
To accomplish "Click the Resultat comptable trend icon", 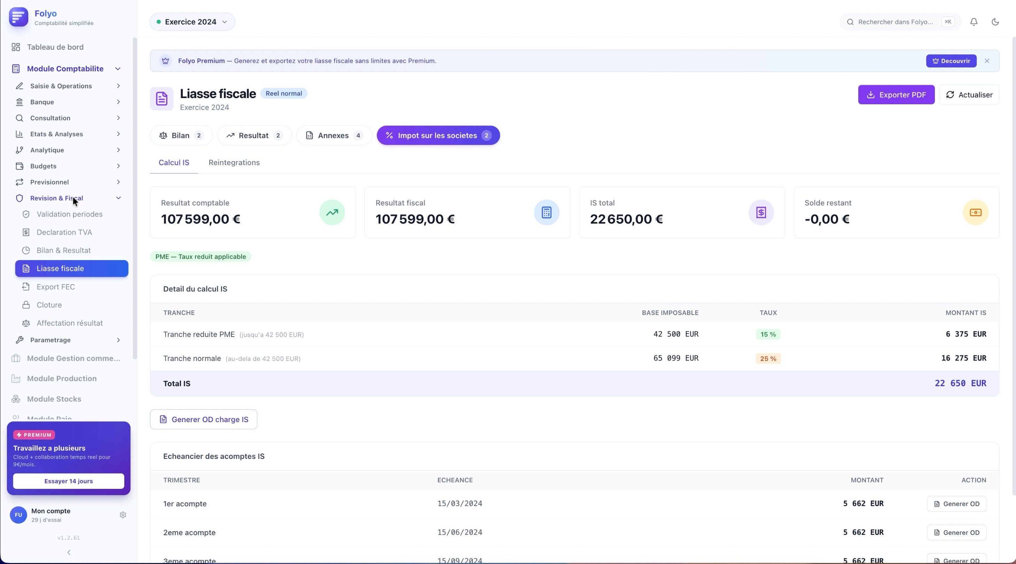I will pyautogui.click(x=332, y=213).
